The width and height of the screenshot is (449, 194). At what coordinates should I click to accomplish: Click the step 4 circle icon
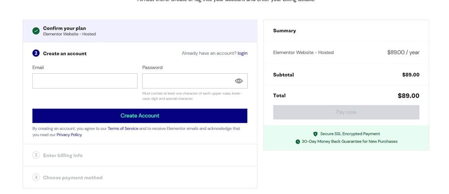tap(36, 177)
